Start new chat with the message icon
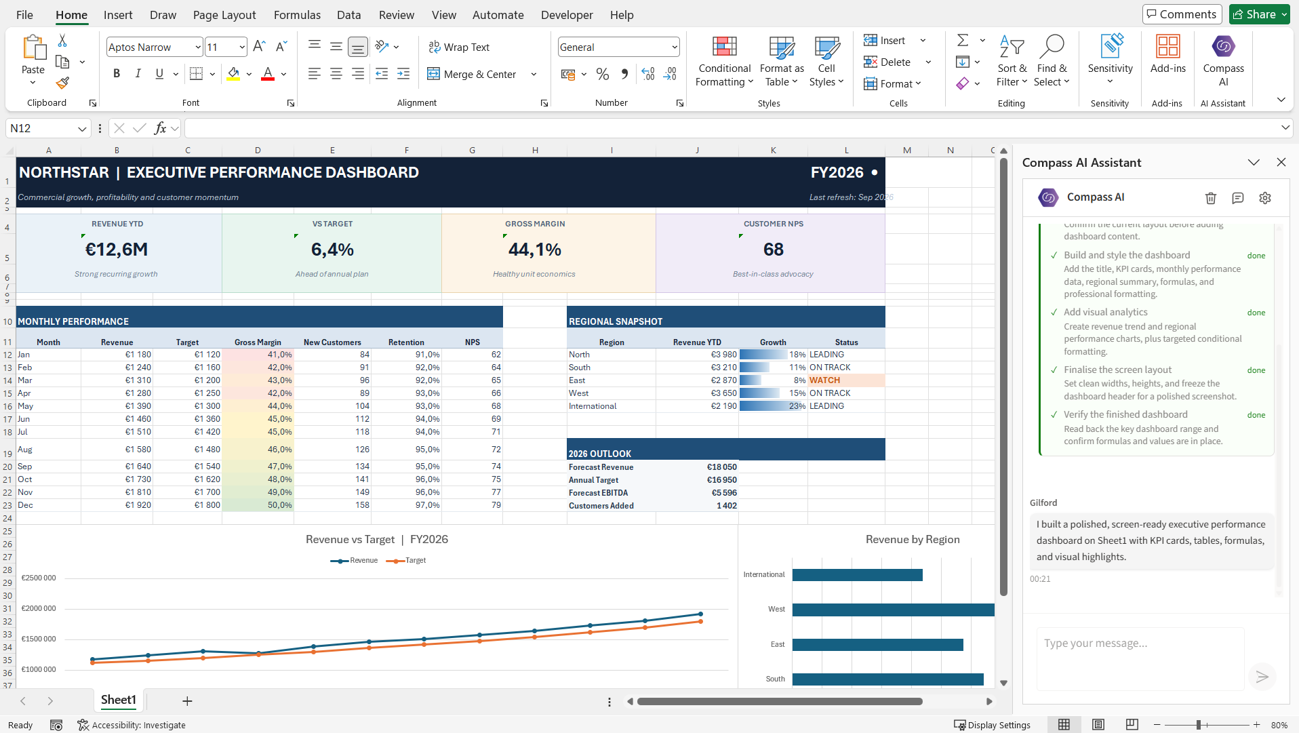 pyautogui.click(x=1238, y=198)
